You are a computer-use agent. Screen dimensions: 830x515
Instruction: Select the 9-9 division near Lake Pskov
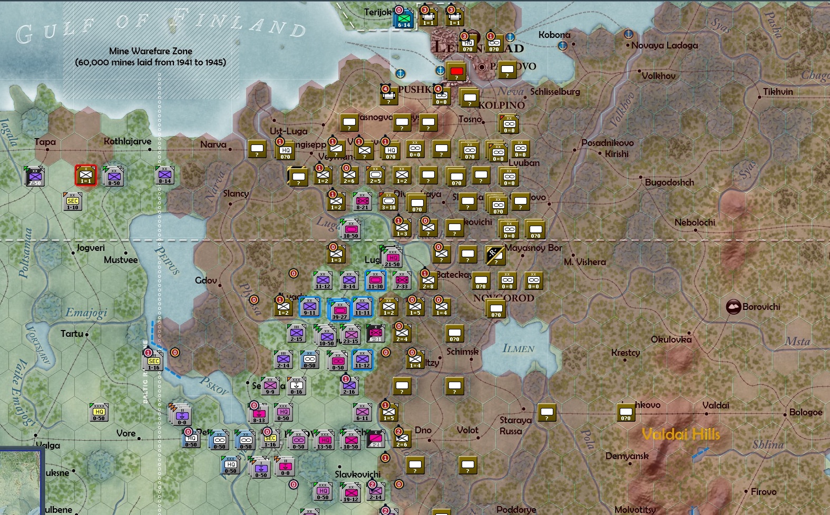pos(270,386)
